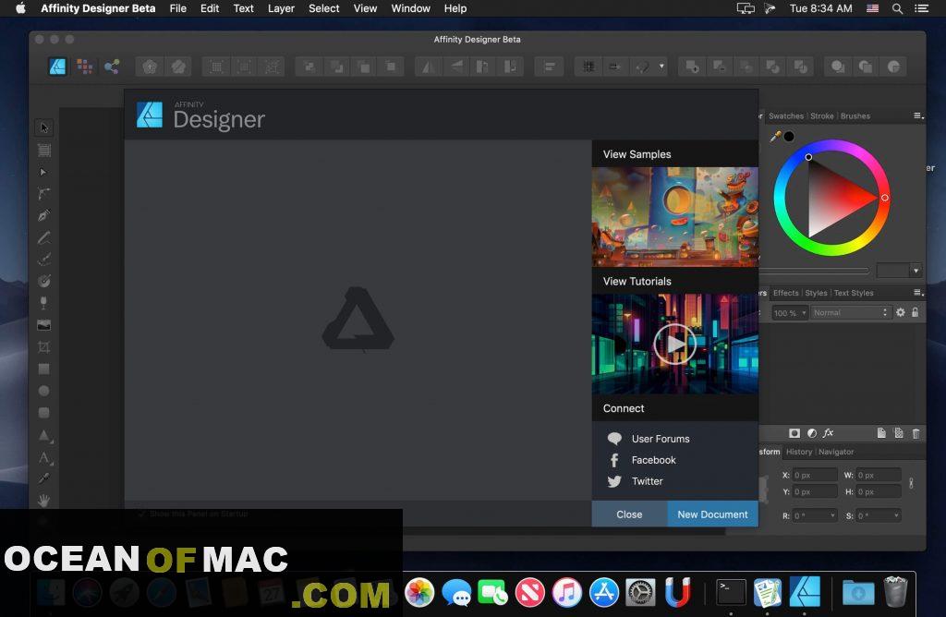Open the Select menu

click(x=324, y=8)
